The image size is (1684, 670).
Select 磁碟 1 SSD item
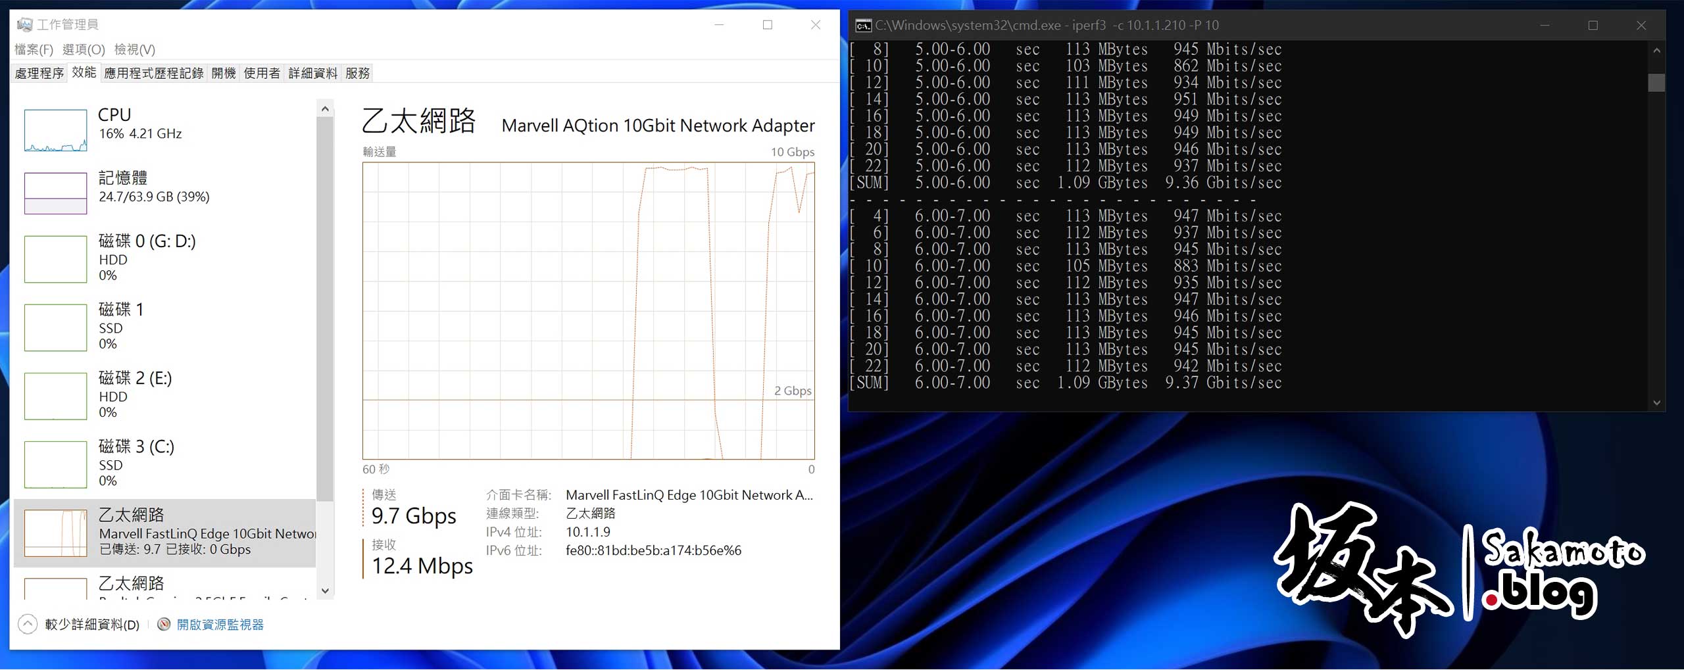point(164,327)
